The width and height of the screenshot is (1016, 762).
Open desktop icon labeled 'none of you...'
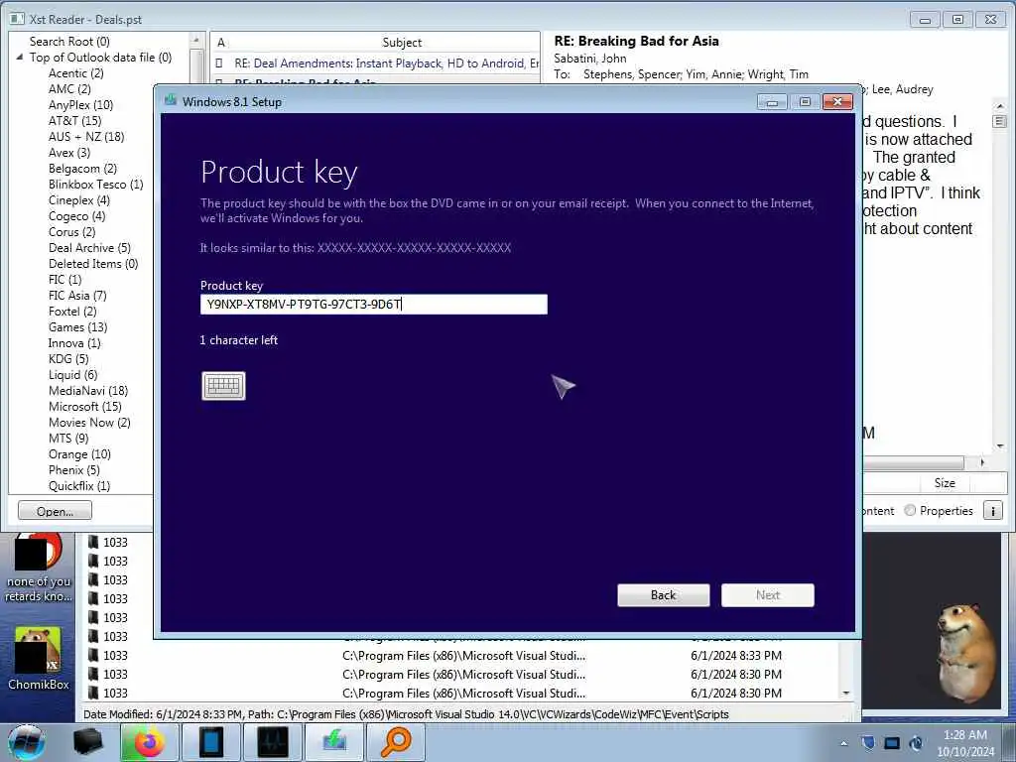(x=39, y=569)
